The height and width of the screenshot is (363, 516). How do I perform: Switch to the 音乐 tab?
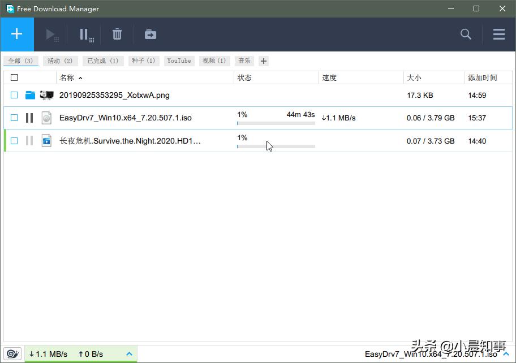pos(244,61)
